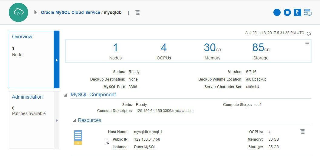The width and height of the screenshot is (320, 156).
Task: Open the Oracle MySQL Cloud Service link
Action: [x=71, y=12]
